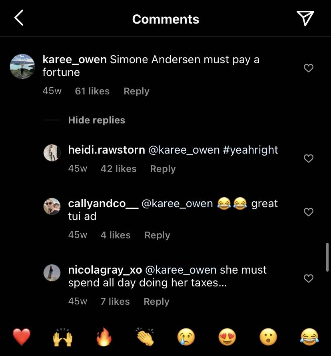This screenshot has width=331, height=356.
Task: Like callyandco__'s reply with the heart
Action: tap(309, 212)
